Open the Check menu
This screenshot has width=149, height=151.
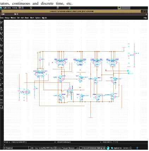click(27, 18)
